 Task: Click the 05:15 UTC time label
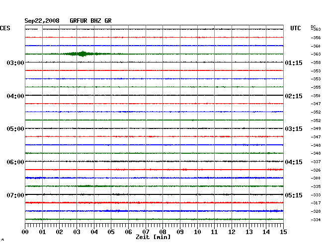[x=294, y=195]
